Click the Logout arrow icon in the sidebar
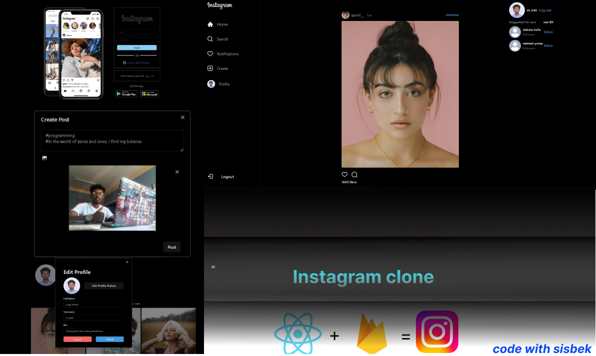 (x=210, y=176)
